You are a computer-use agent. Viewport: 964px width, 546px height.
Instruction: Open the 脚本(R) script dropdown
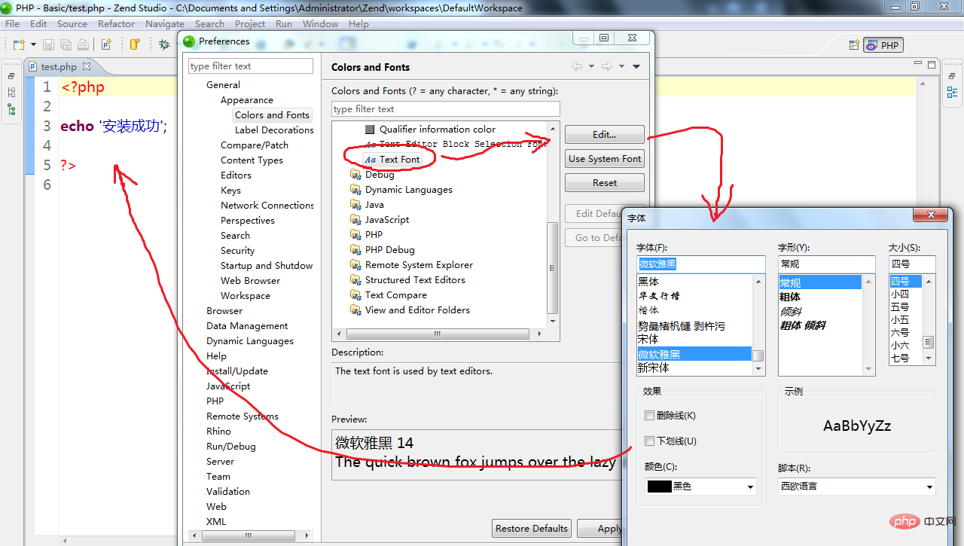[856, 487]
